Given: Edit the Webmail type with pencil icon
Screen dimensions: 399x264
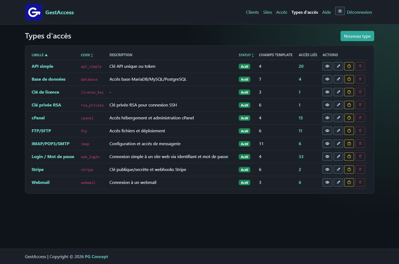Looking at the screenshot, I should pos(338,182).
